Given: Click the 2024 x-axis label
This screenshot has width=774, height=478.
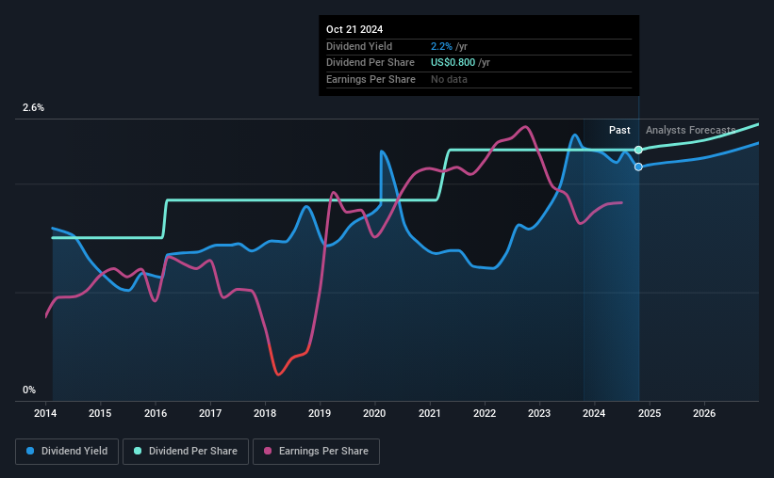Looking at the screenshot, I should [594, 413].
